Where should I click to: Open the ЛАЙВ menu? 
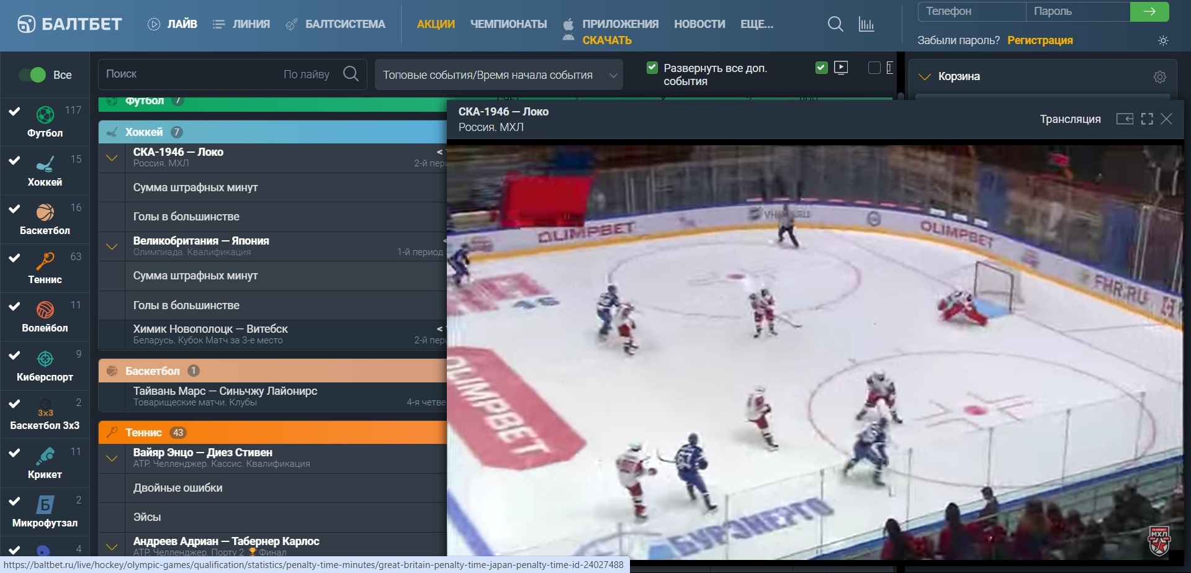(173, 24)
